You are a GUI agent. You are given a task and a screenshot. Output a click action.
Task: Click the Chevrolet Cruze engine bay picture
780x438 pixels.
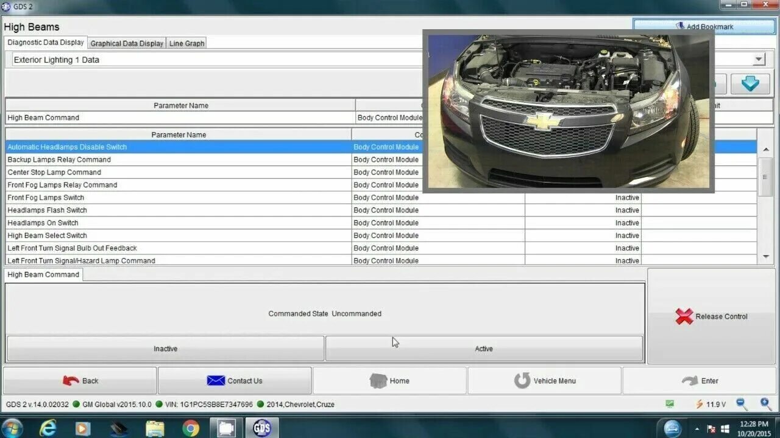(x=569, y=111)
